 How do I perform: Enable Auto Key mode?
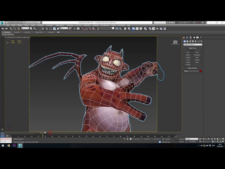tap(182, 139)
